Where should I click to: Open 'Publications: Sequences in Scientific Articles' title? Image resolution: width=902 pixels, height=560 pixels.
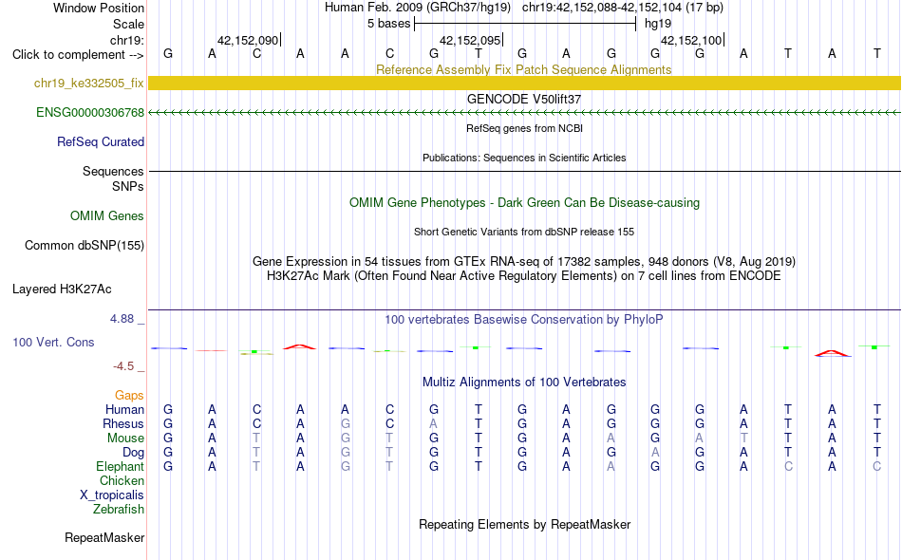[x=524, y=159]
